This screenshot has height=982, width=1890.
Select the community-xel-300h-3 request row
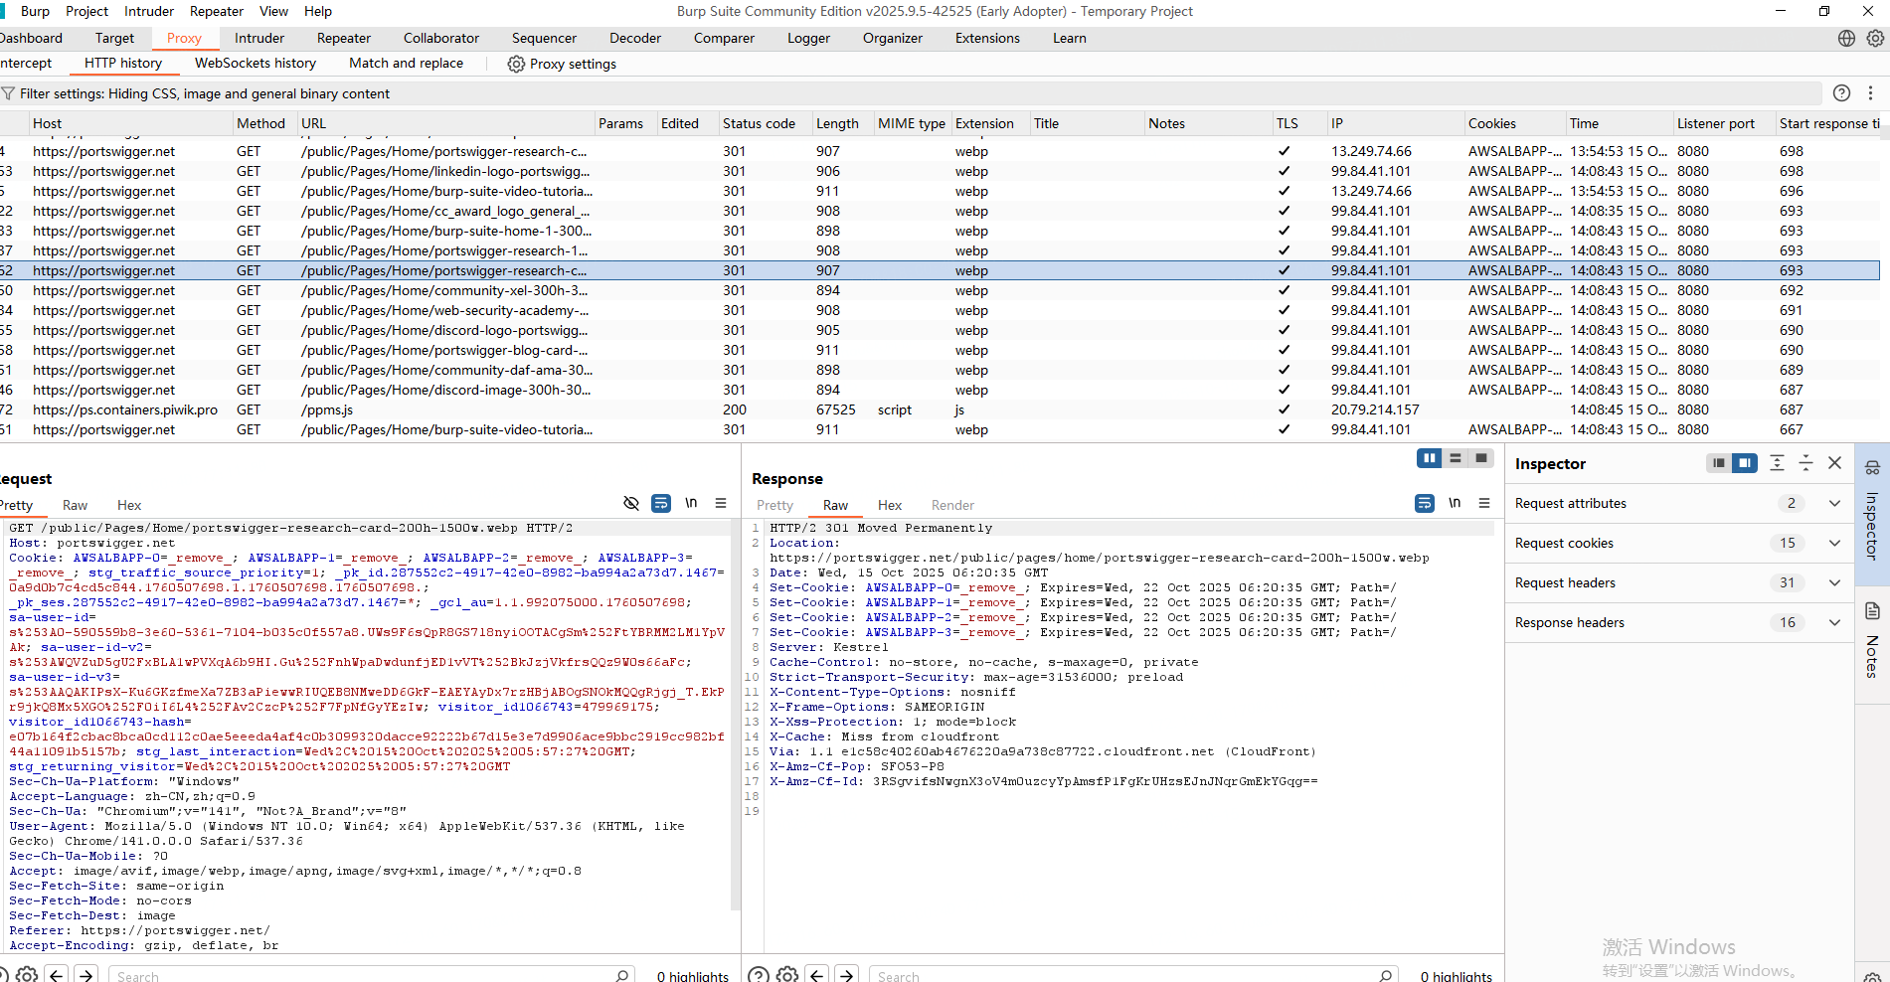940,290
